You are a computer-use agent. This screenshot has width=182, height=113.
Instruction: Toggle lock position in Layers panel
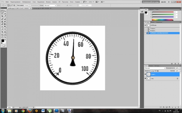156,71
